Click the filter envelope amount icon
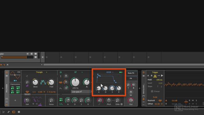Screen dimensions: 204x115 click(61, 88)
